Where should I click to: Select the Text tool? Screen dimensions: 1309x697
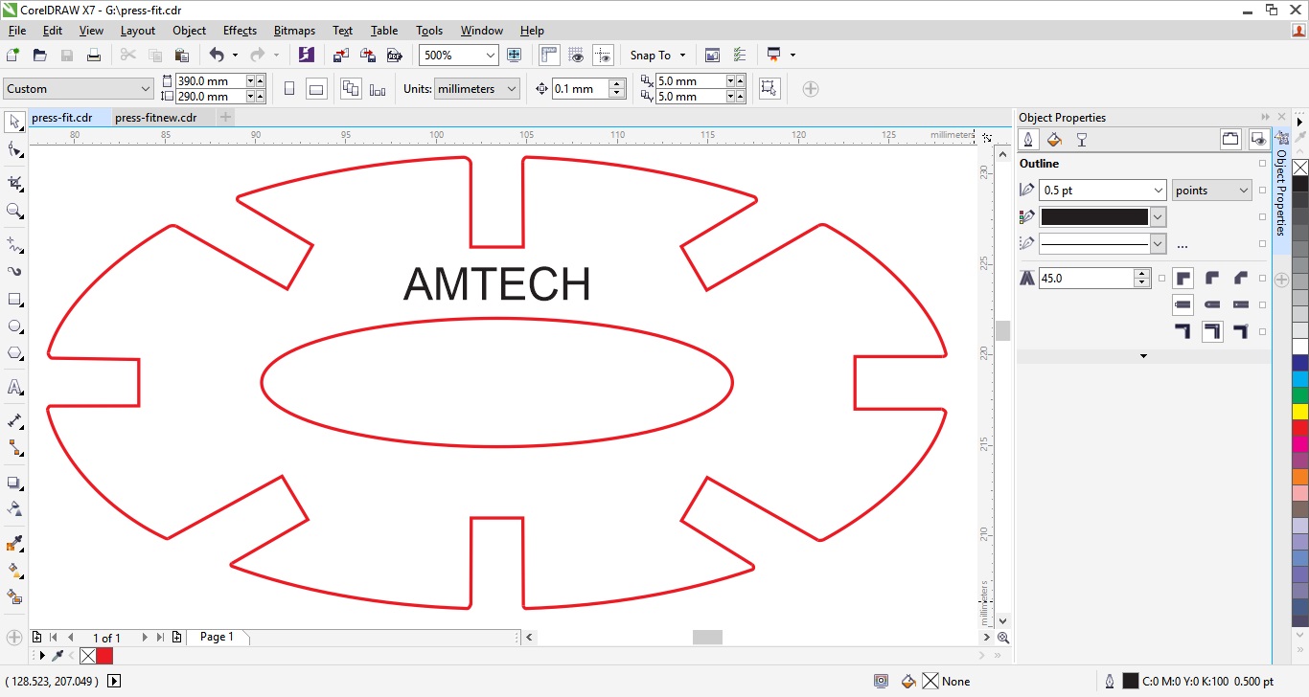point(15,388)
